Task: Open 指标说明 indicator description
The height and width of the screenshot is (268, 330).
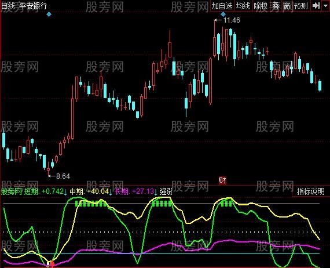Action: click(x=311, y=191)
